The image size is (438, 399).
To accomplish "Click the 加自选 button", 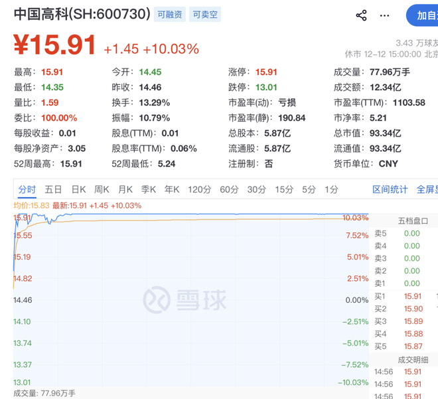I will pyautogui.click(x=423, y=15).
